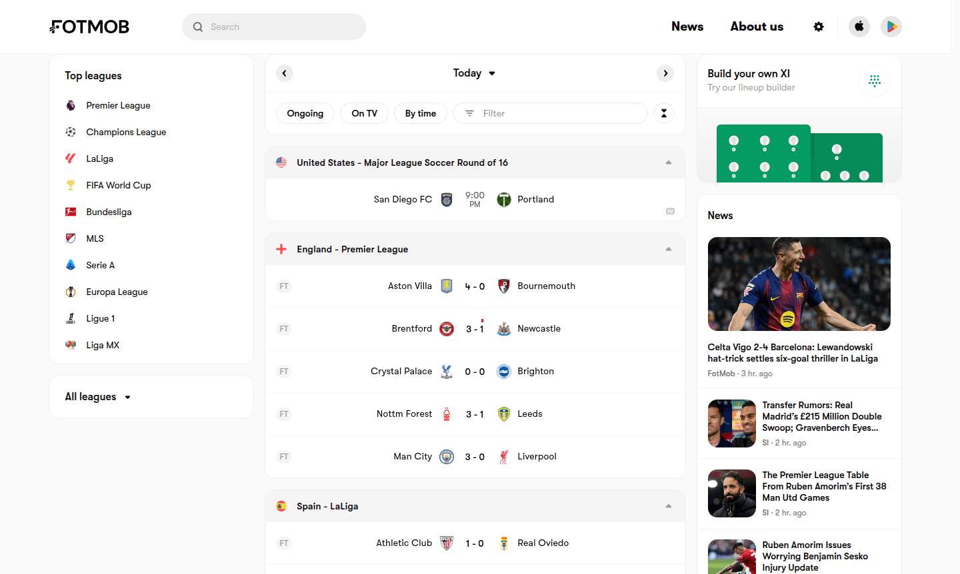Viewport: 960px width, 574px height.
Task: Open the News menu item
Action: tap(687, 27)
